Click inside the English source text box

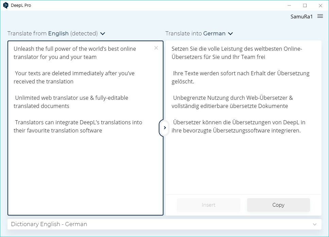point(85,128)
